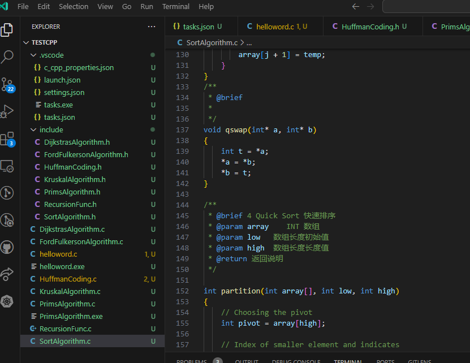Open the Selection menu
Image resolution: width=470 pixels, height=363 pixels.
click(74, 7)
